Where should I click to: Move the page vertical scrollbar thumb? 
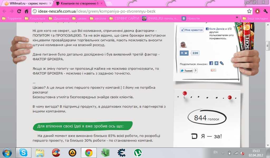click(268, 46)
